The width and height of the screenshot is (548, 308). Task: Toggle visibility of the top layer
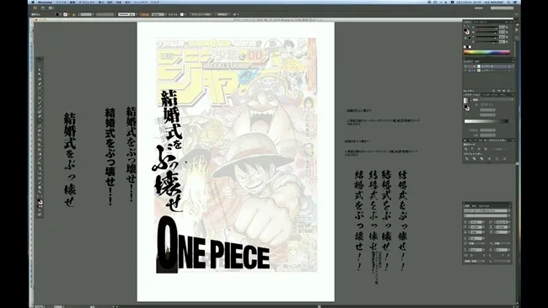[465, 66]
